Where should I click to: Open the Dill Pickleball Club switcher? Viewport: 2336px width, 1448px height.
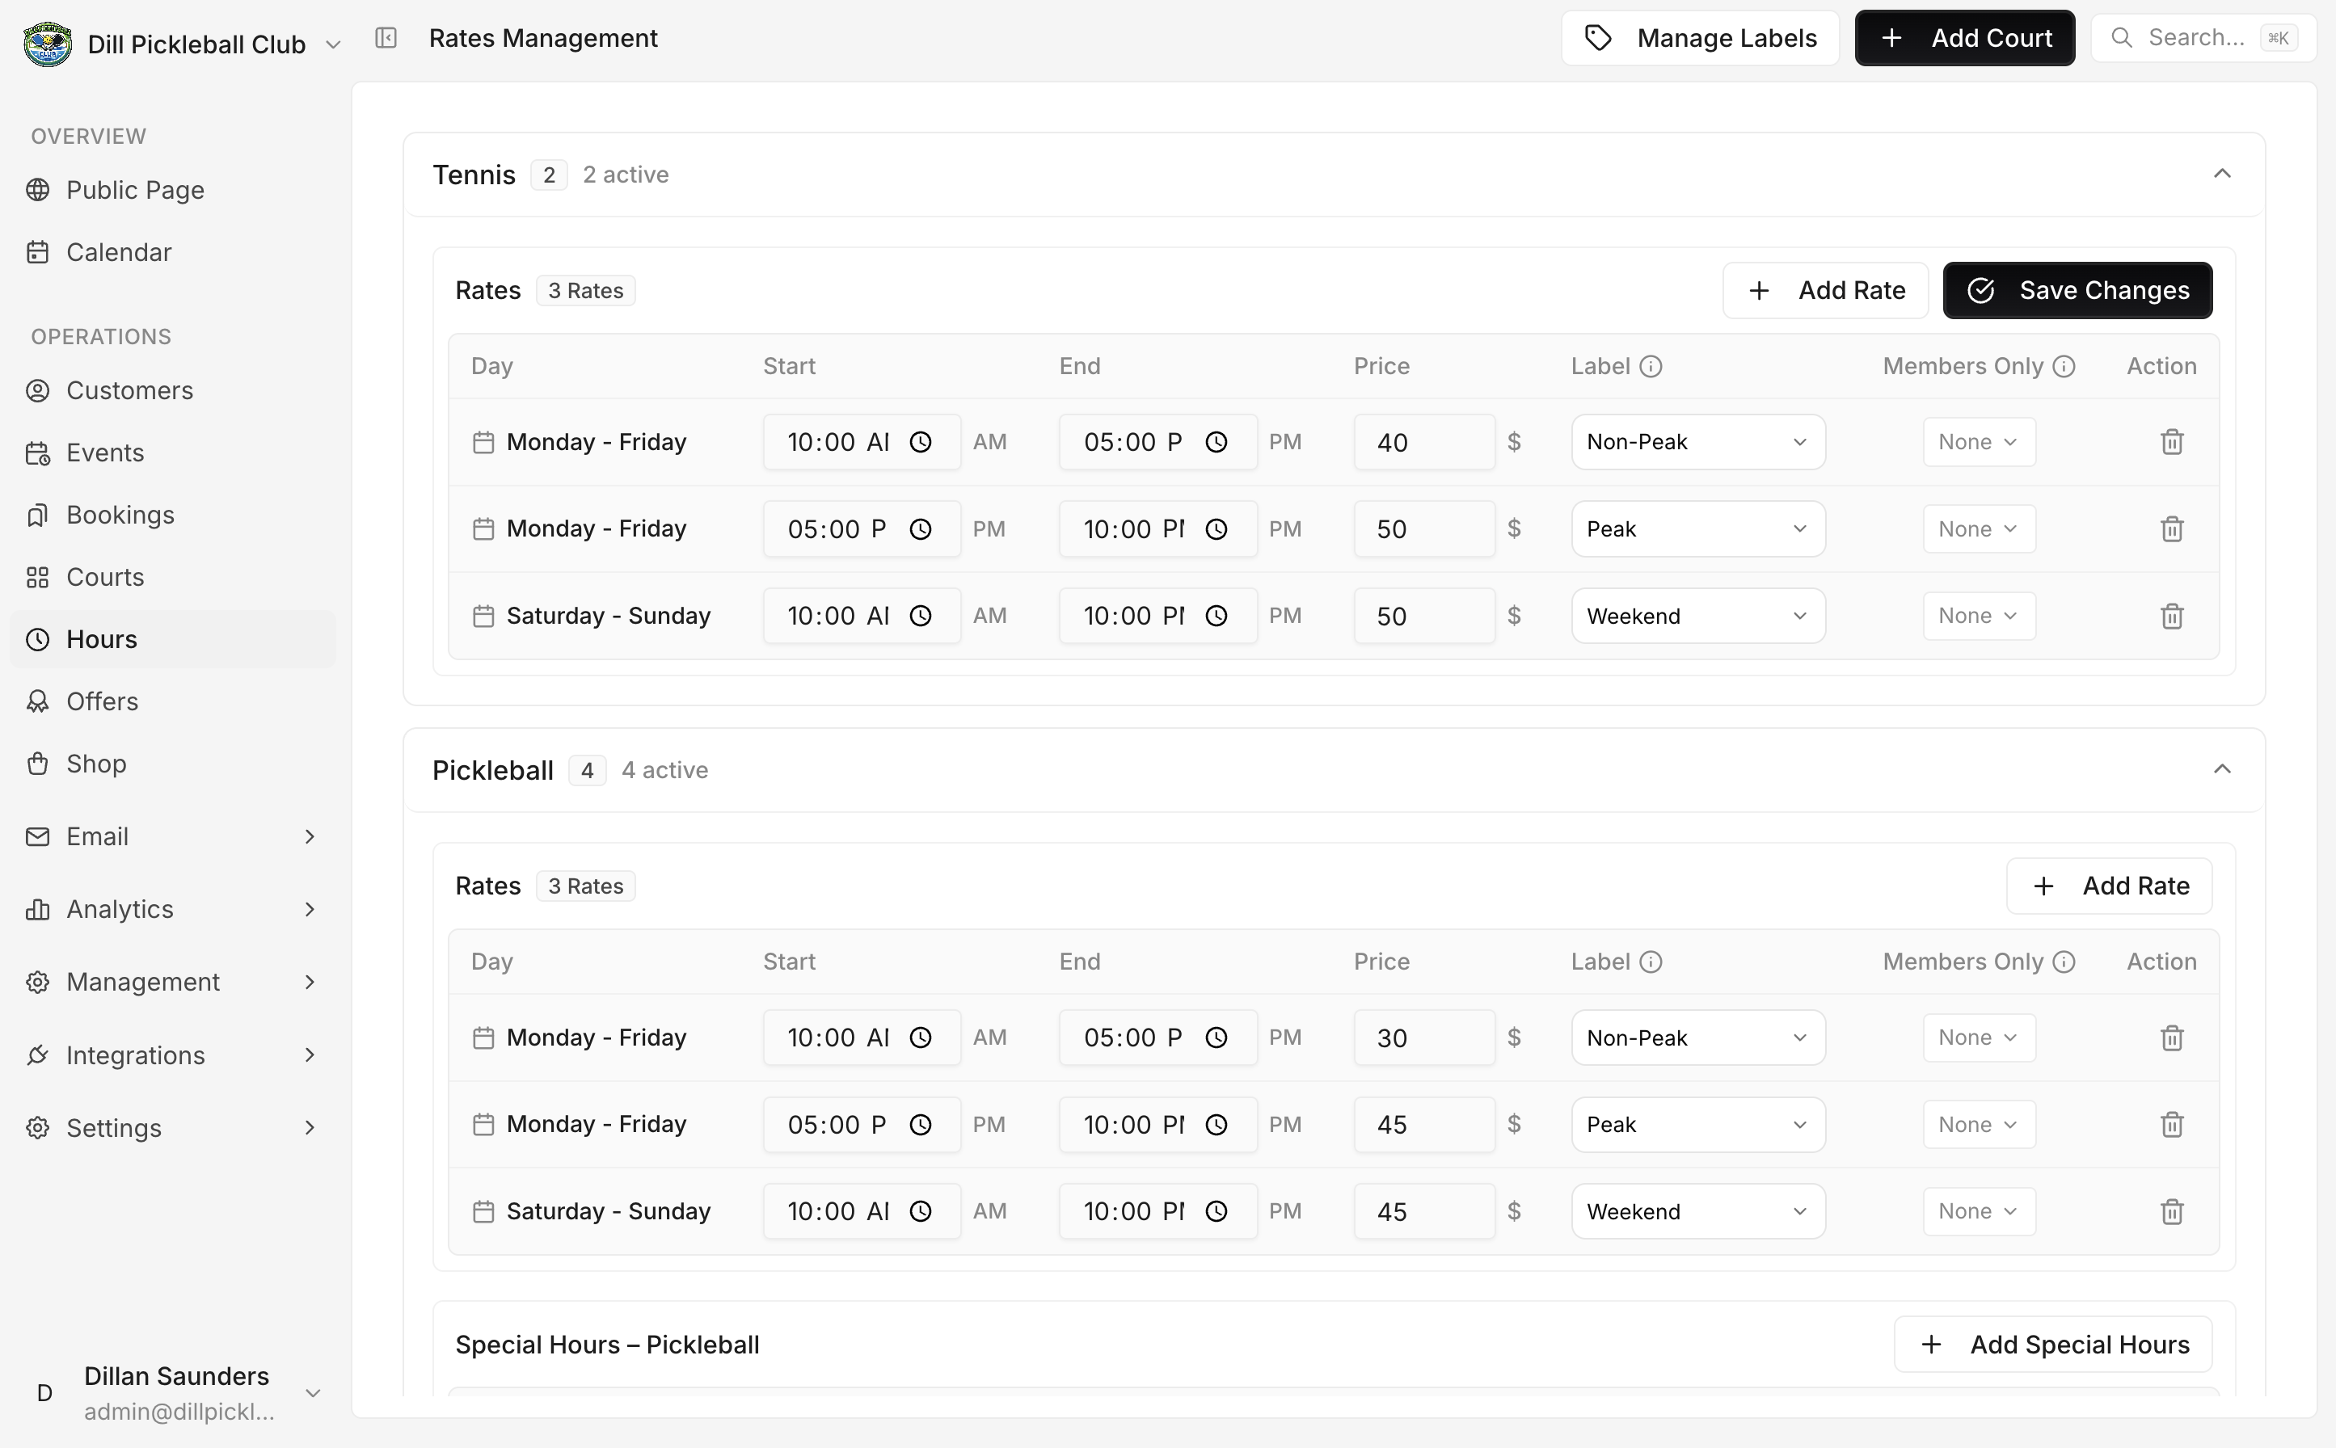tap(183, 44)
